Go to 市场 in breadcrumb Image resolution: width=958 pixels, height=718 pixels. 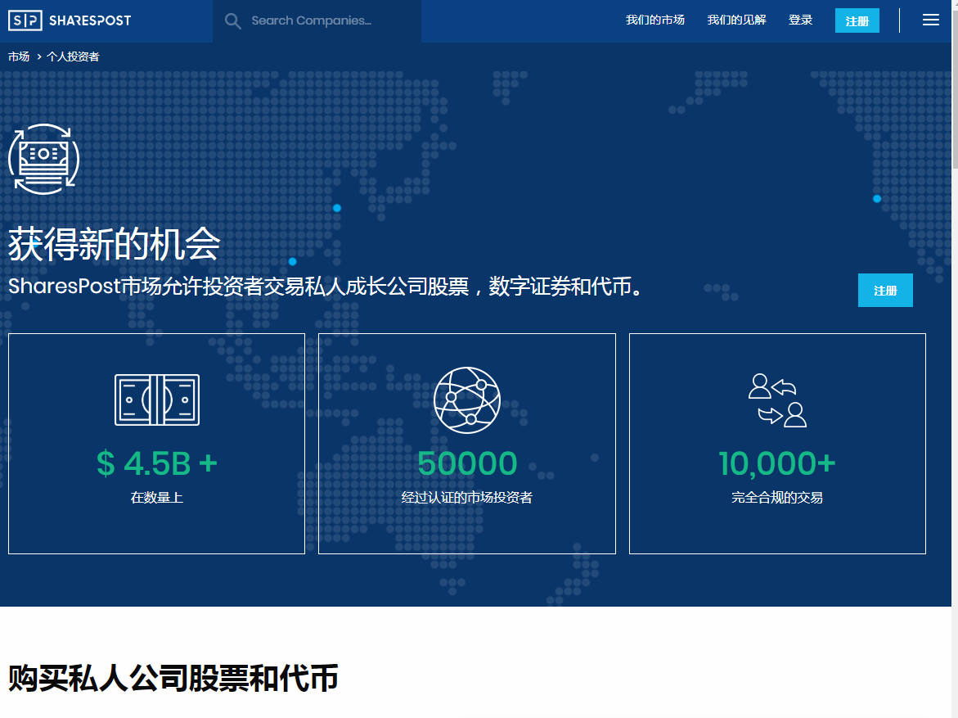(19, 56)
